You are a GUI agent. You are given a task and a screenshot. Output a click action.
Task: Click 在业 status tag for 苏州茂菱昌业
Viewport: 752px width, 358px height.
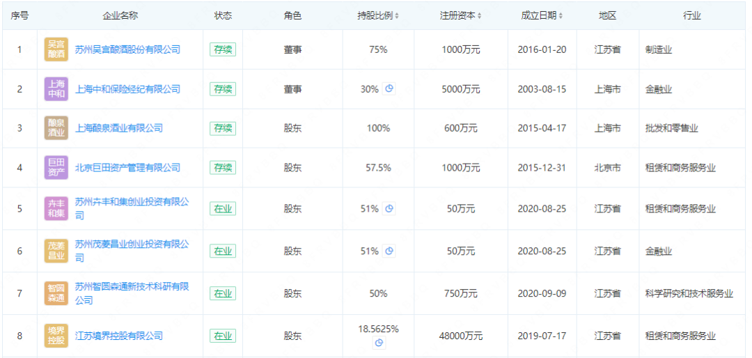[223, 251]
